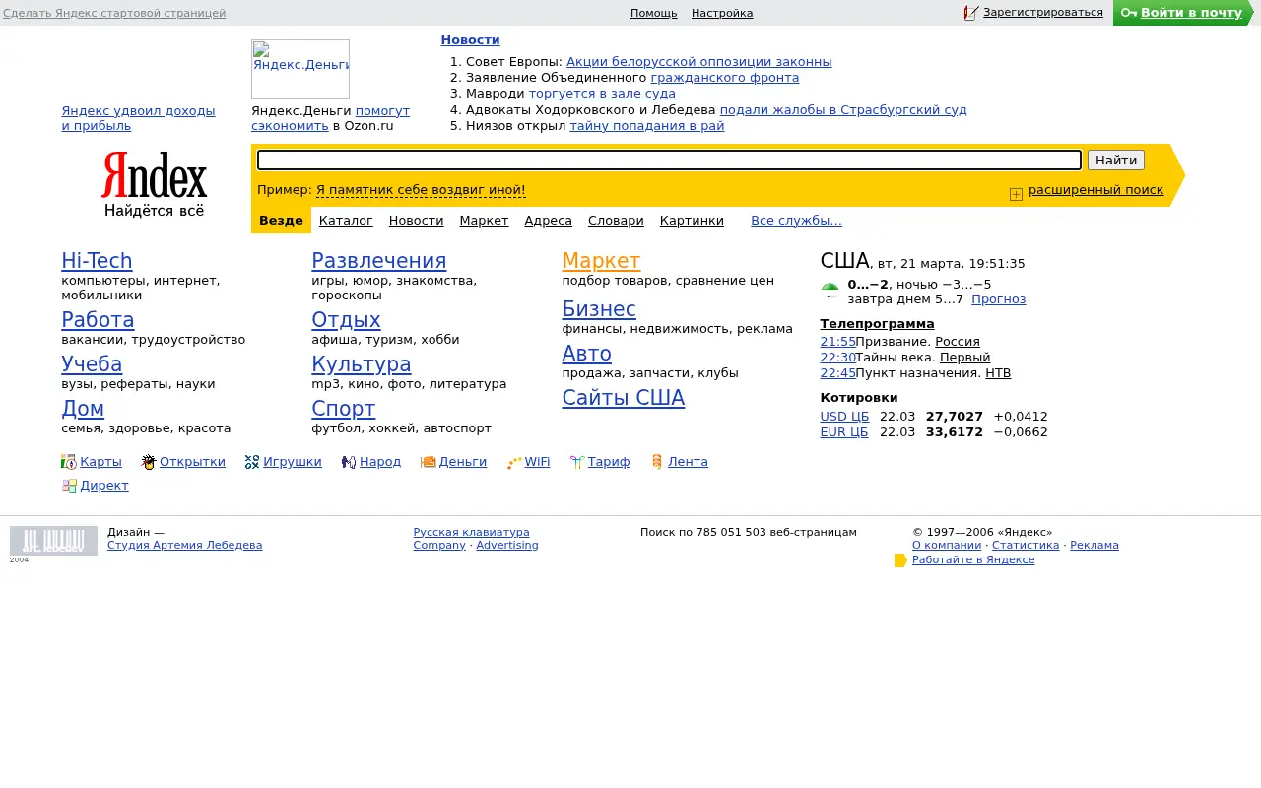
Task: Switch to the Новости search tab
Action: pyautogui.click(x=416, y=221)
